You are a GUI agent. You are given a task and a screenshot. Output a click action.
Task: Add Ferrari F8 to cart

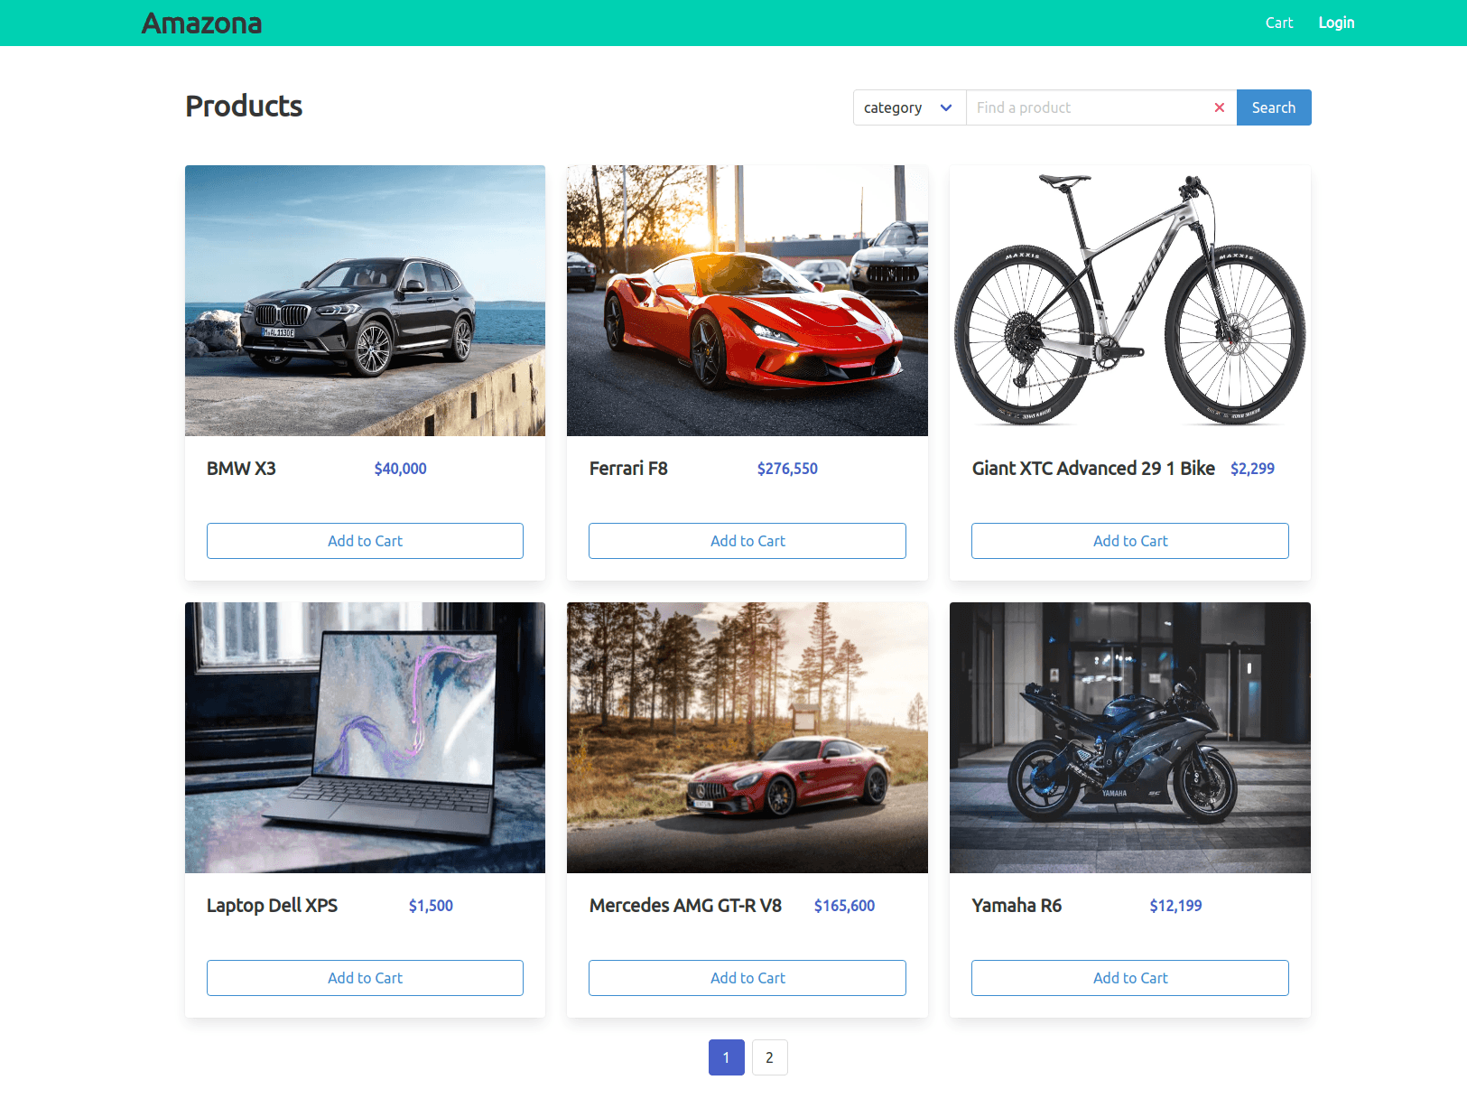click(747, 541)
